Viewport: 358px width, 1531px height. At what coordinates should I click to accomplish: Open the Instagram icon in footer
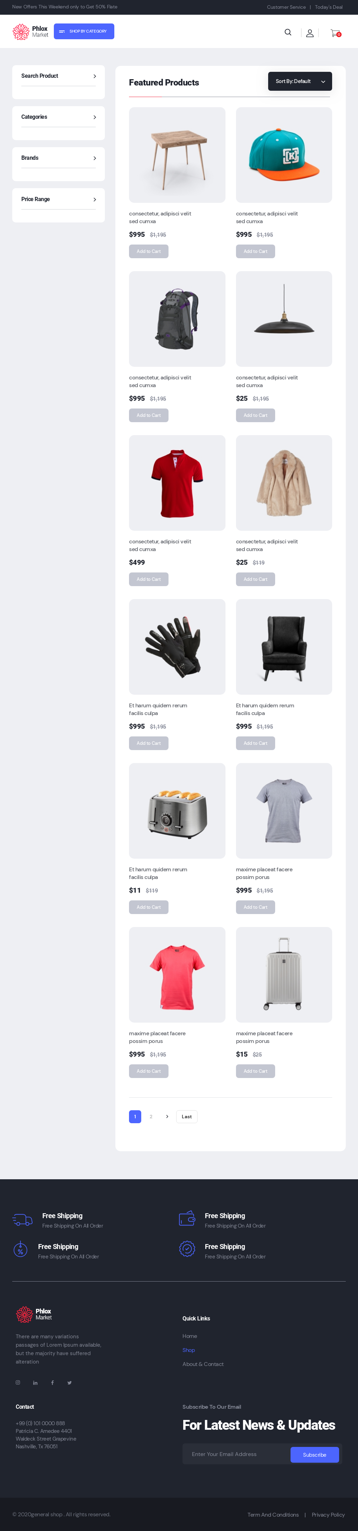(x=18, y=1382)
